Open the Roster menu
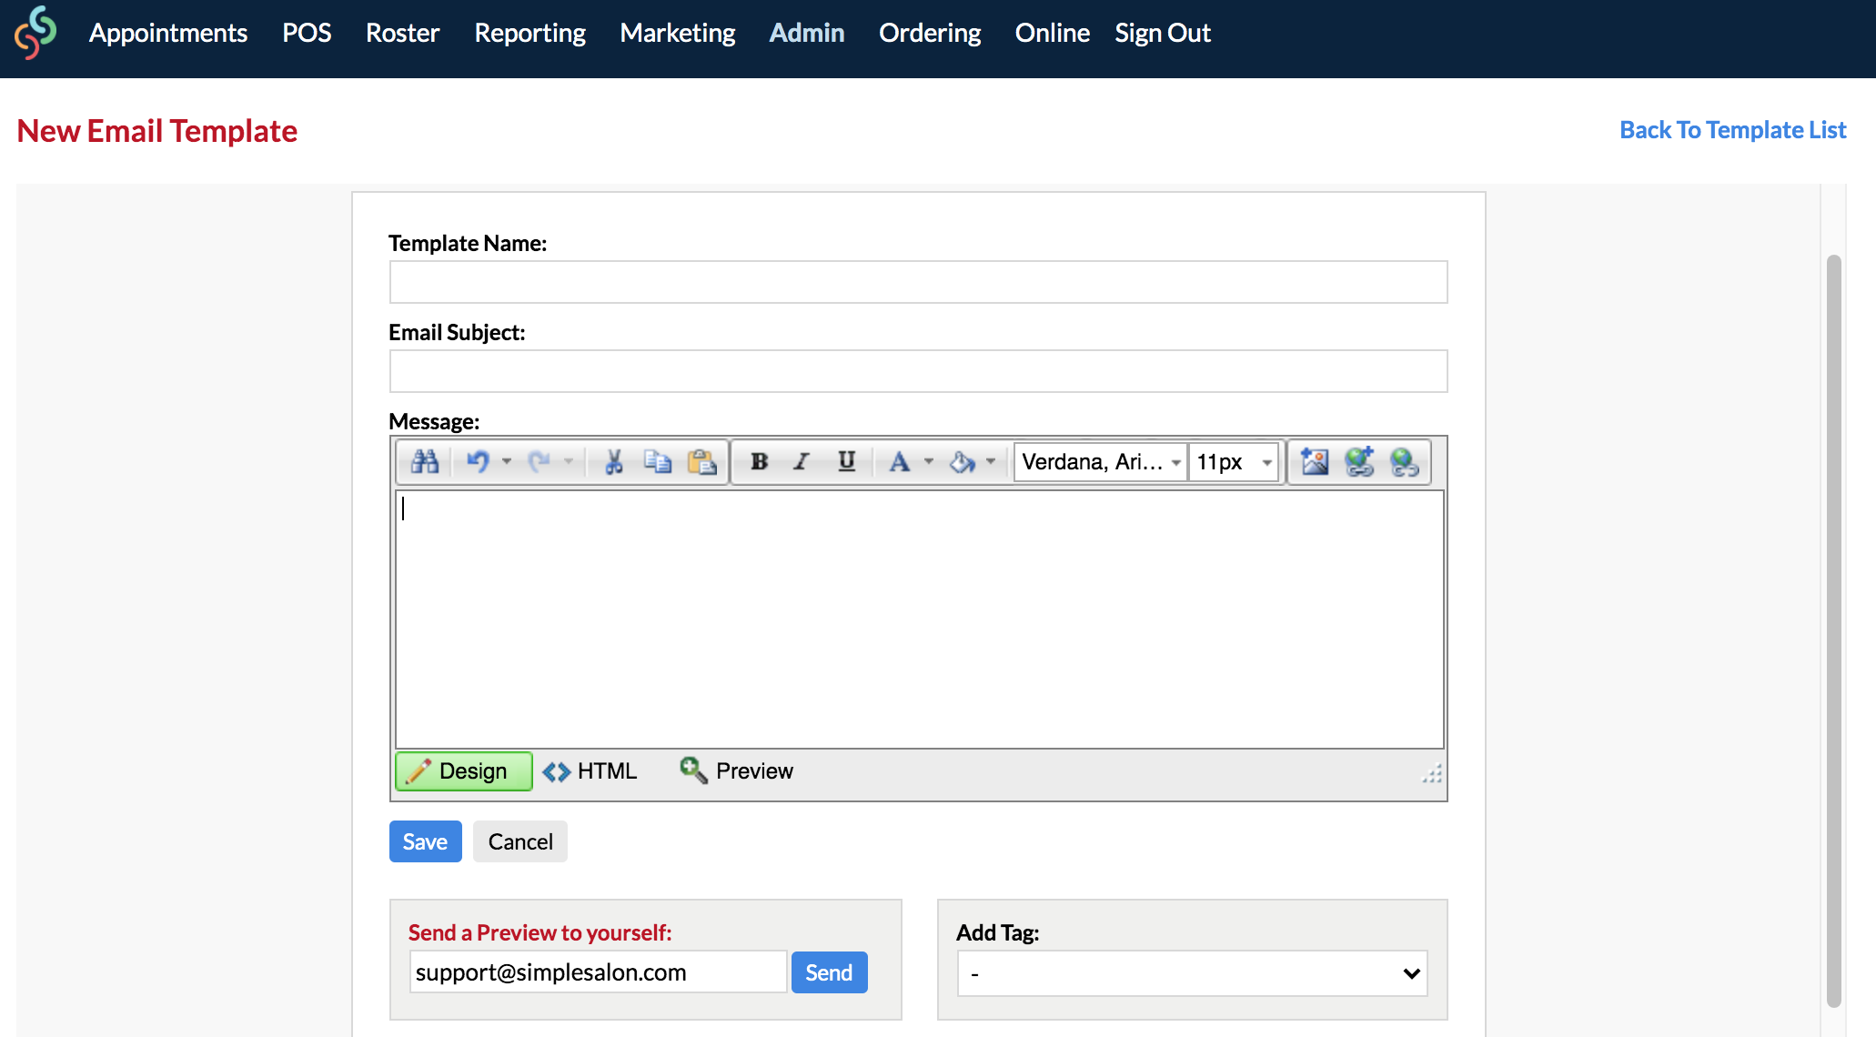This screenshot has width=1876, height=1037. [402, 34]
